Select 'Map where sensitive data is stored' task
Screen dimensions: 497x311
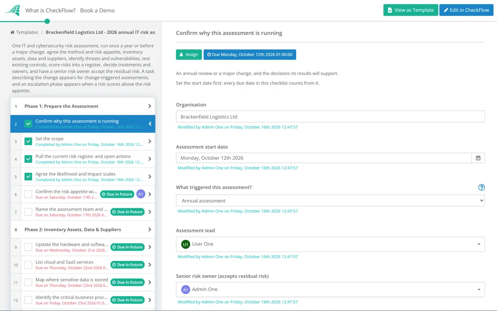[x=71, y=280]
